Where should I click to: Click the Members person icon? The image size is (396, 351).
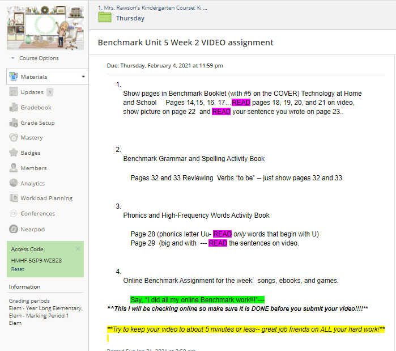14,168
